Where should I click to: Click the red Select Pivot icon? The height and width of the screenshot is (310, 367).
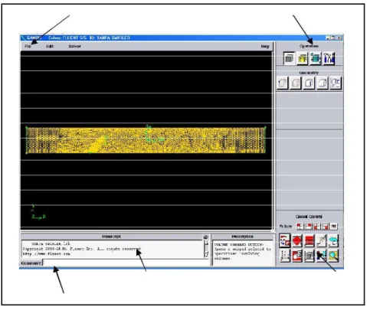click(297, 241)
